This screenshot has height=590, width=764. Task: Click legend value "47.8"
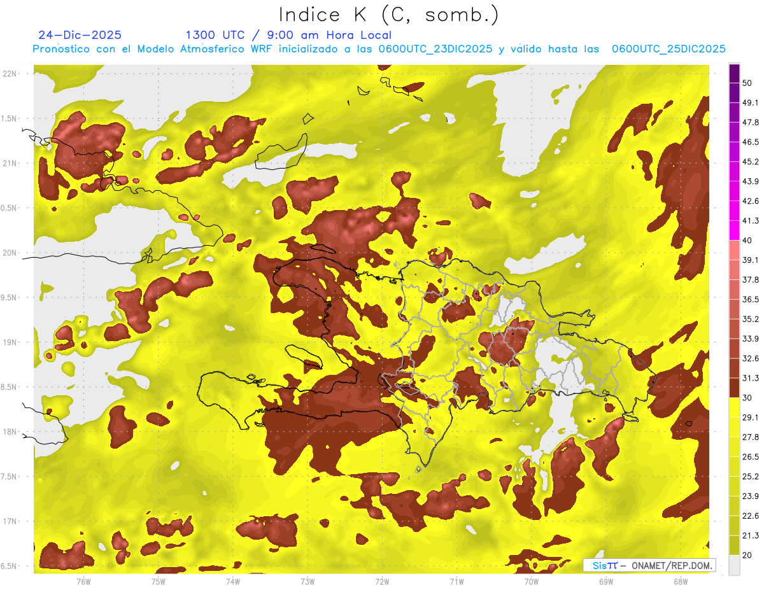coord(751,122)
